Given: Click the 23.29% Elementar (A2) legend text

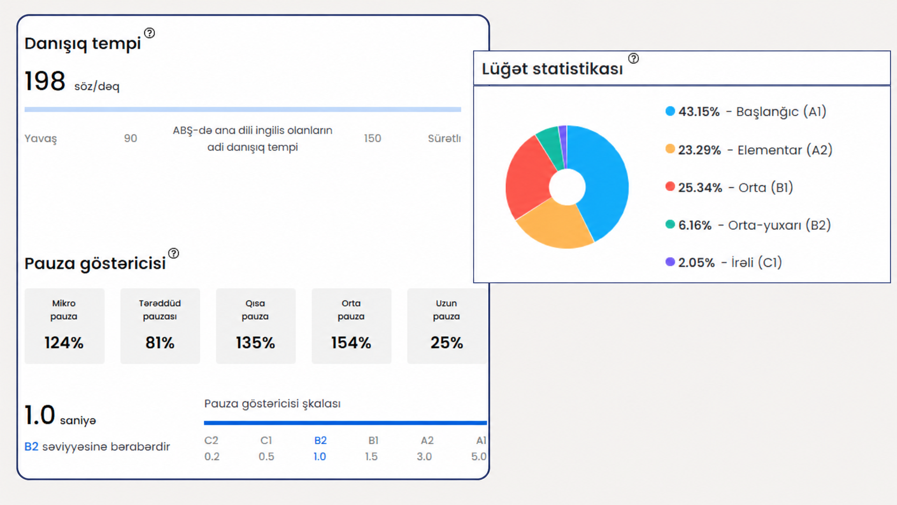Looking at the screenshot, I should pos(755,150).
